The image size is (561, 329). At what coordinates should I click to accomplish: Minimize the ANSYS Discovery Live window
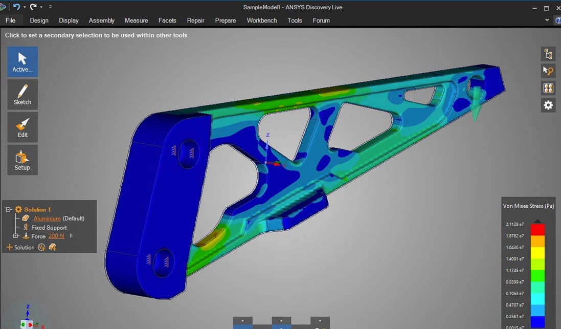534,8
